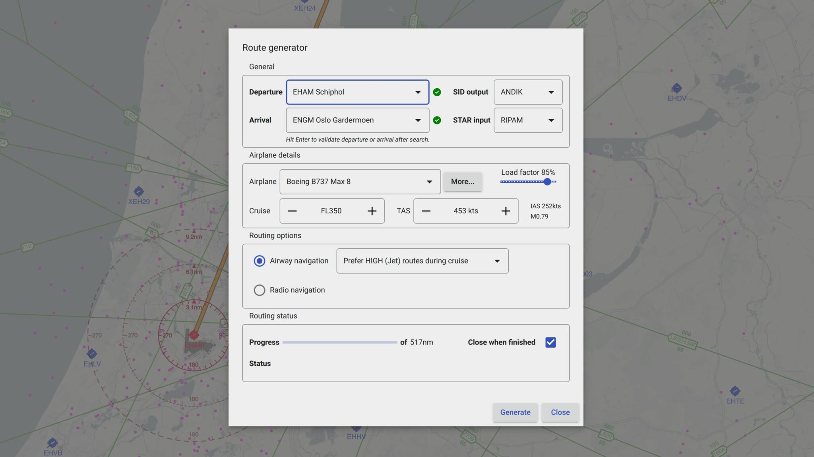The width and height of the screenshot is (814, 457).
Task: Click the green validation checkmark beside Departure
Action: 437,92
